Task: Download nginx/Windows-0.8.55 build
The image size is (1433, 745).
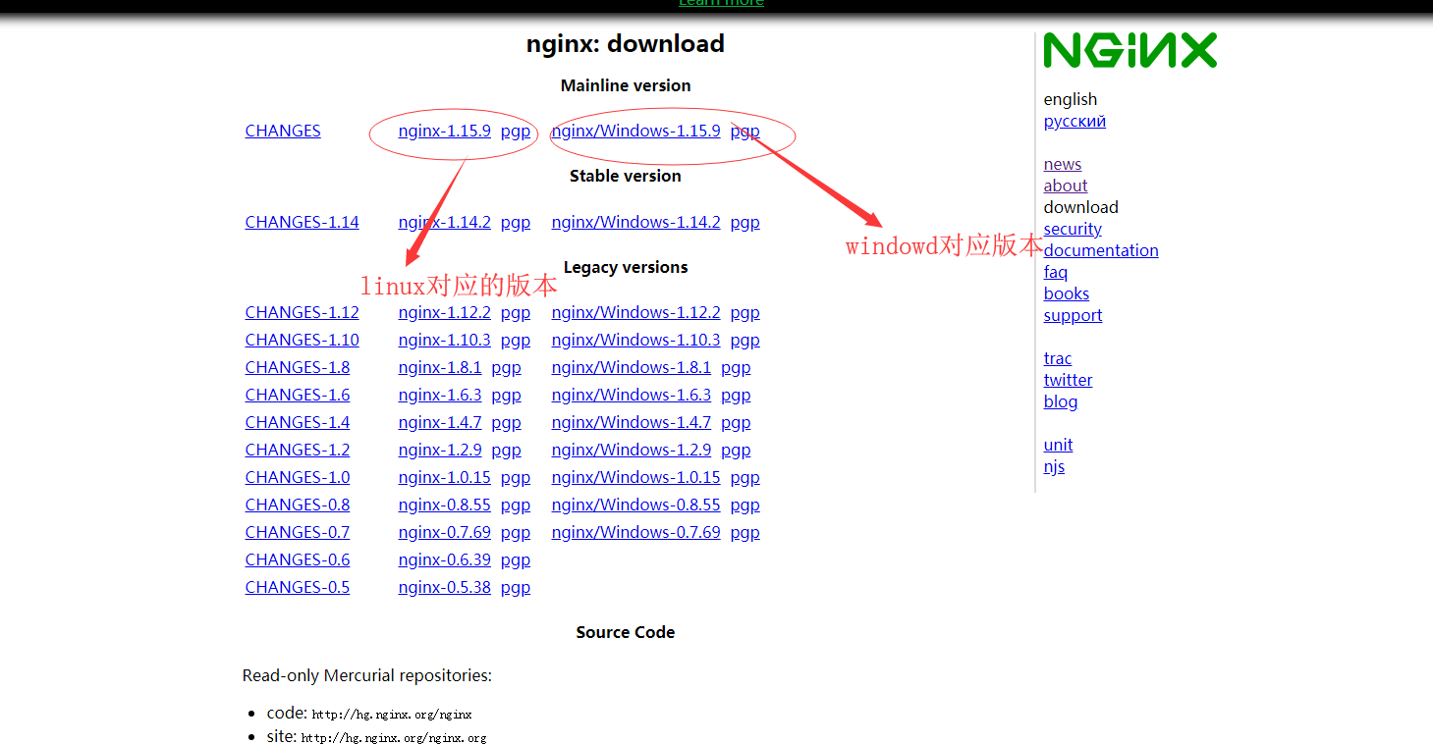Action: pos(635,505)
